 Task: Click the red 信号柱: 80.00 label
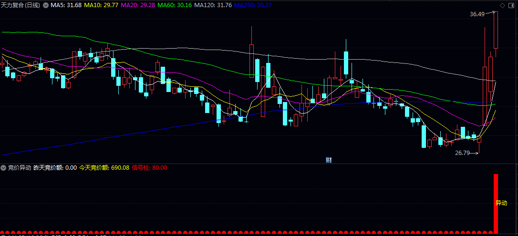tap(149, 168)
